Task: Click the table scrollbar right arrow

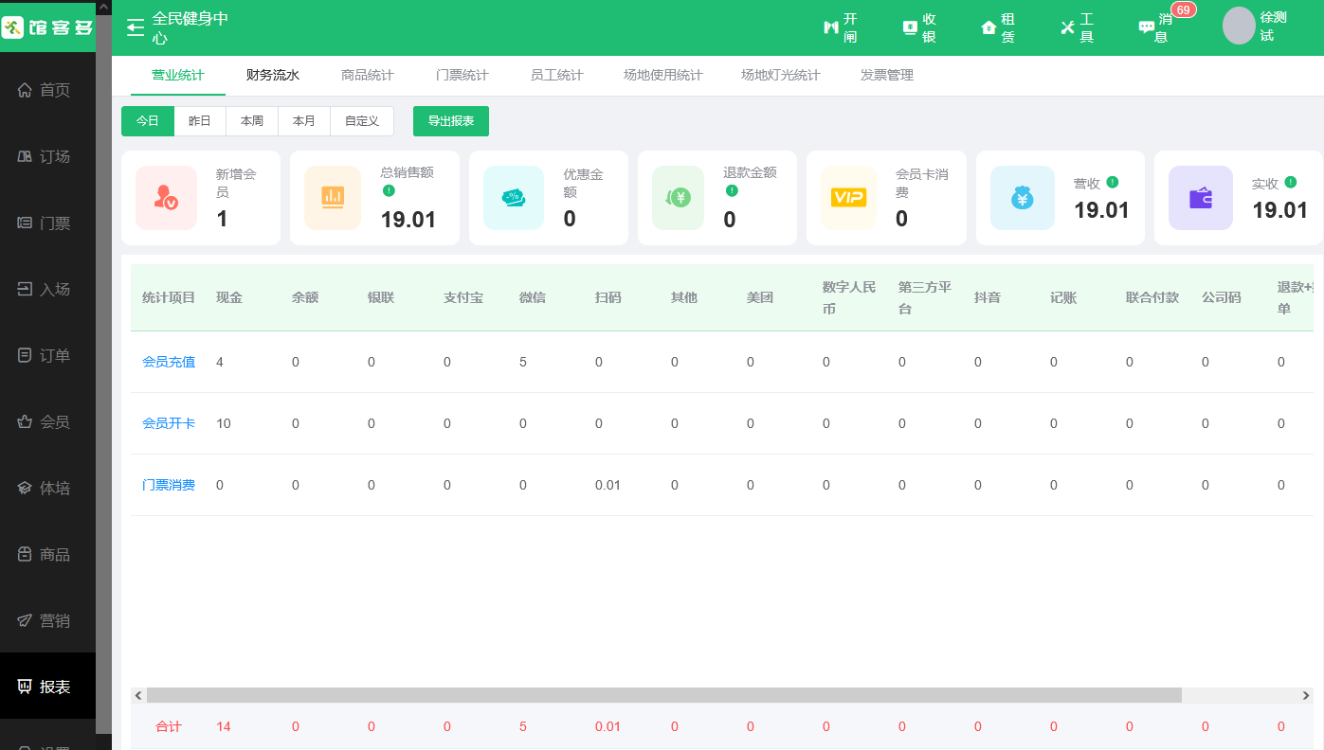Action: pyautogui.click(x=1306, y=695)
